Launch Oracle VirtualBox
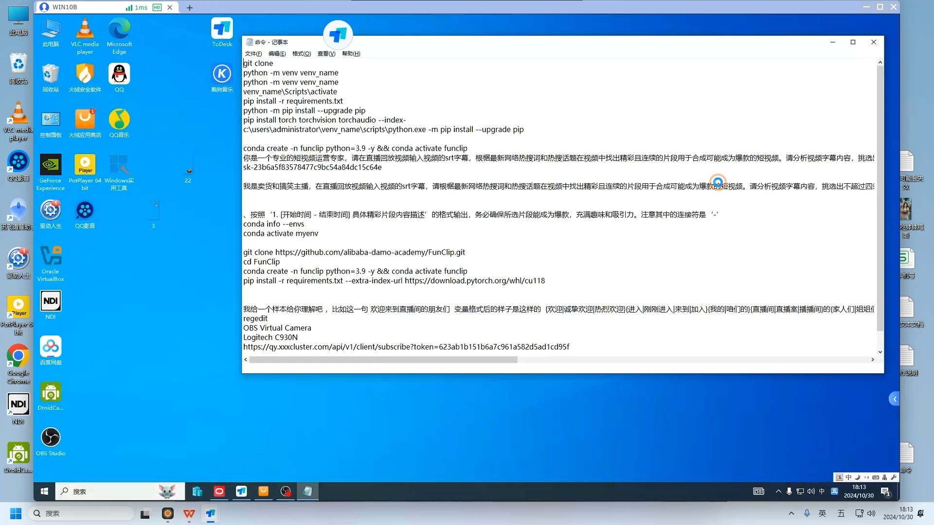 click(51, 264)
